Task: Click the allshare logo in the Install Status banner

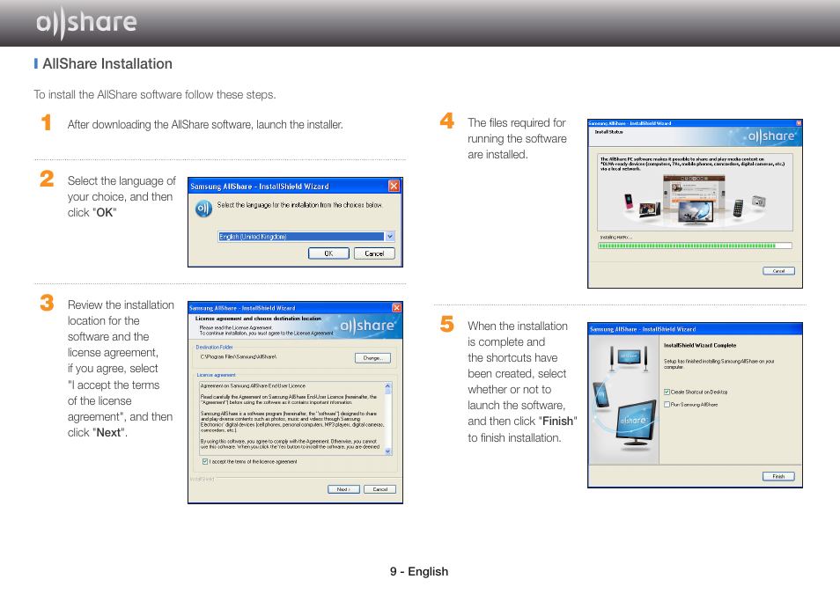Action: [x=770, y=136]
